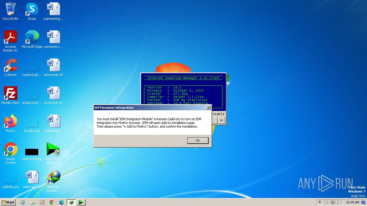Close the IDM browser integration dialog
Image resolution: width=367 pixels, height=206 pixels.
point(208,108)
